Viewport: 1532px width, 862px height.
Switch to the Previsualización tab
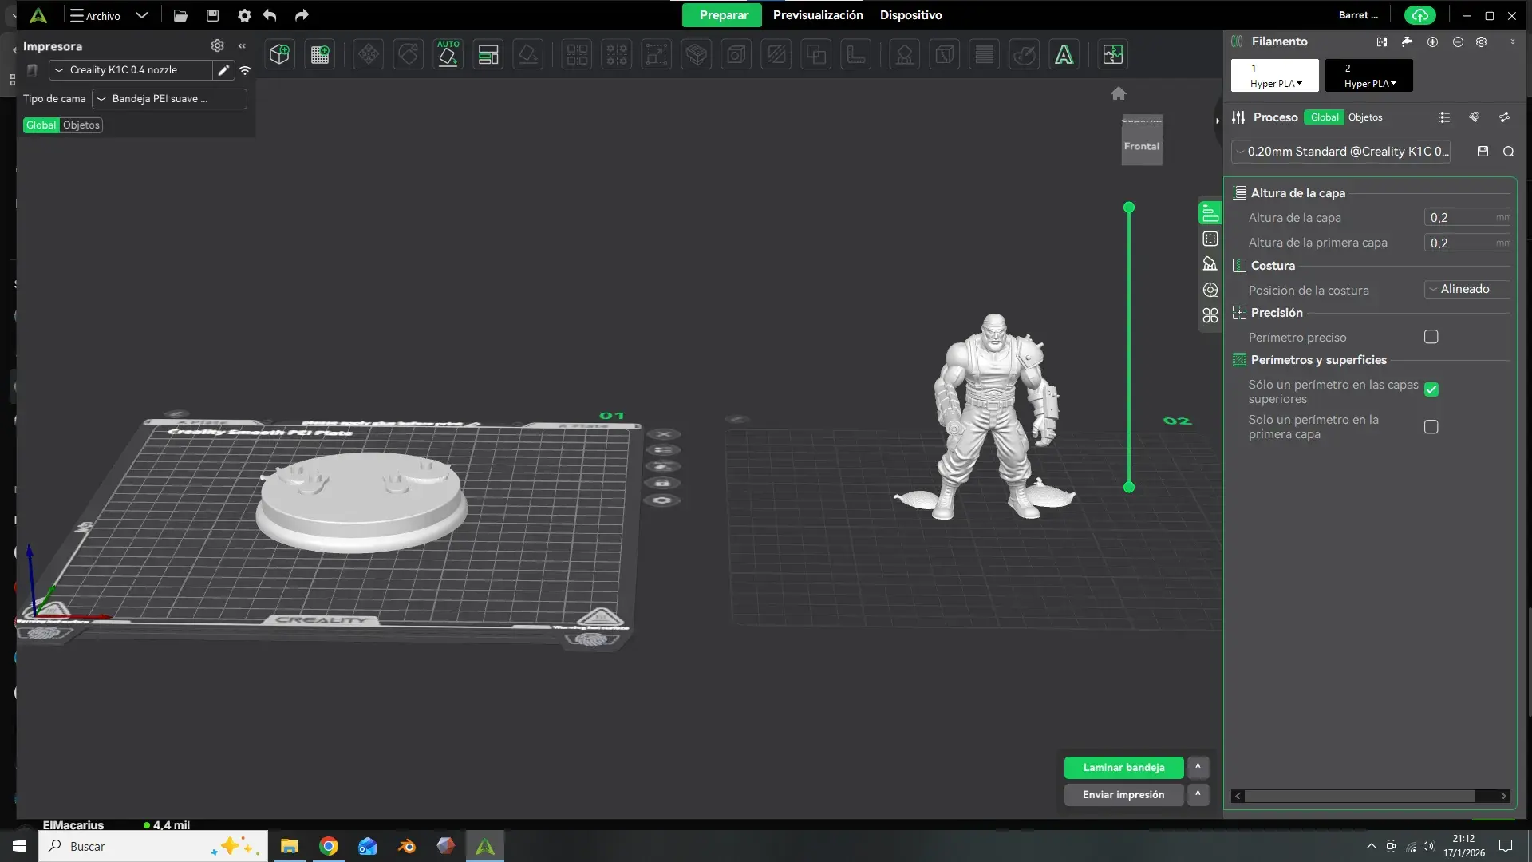click(818, 15)
